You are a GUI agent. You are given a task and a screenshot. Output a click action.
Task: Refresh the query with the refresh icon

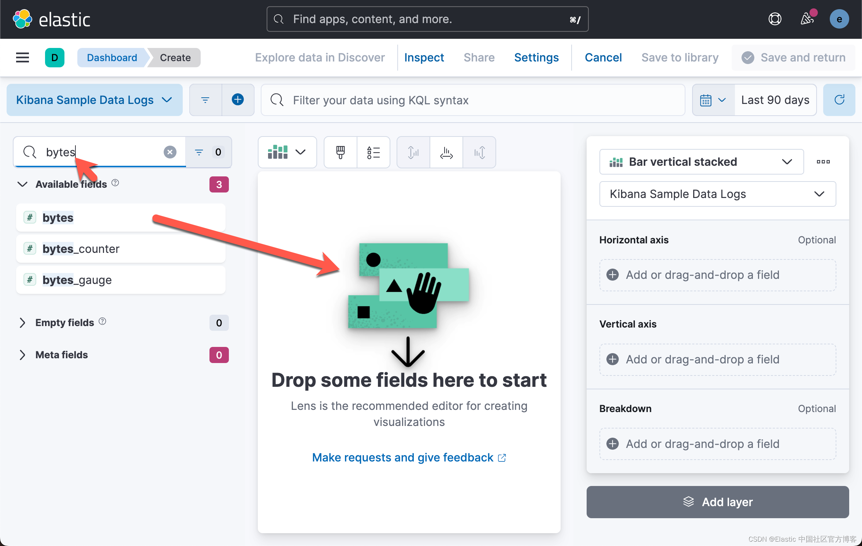[x=839, y=100]
